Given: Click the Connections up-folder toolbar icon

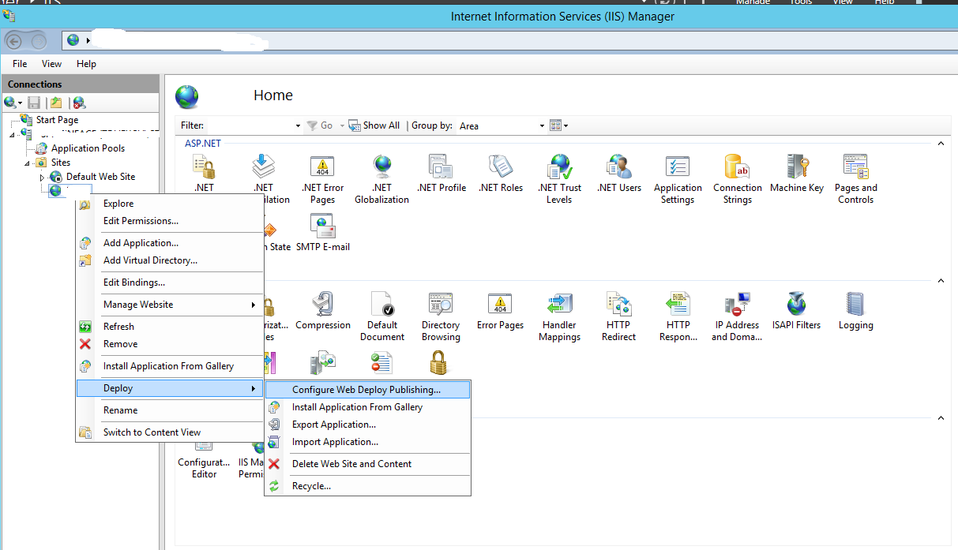Looking at the screenshot, I should pos(56,103).
